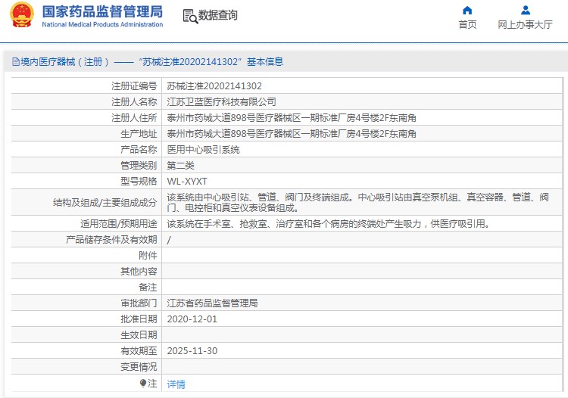568x398 pixels.
Task: Click the 审批部门 row label
Action: coord(139,303)
